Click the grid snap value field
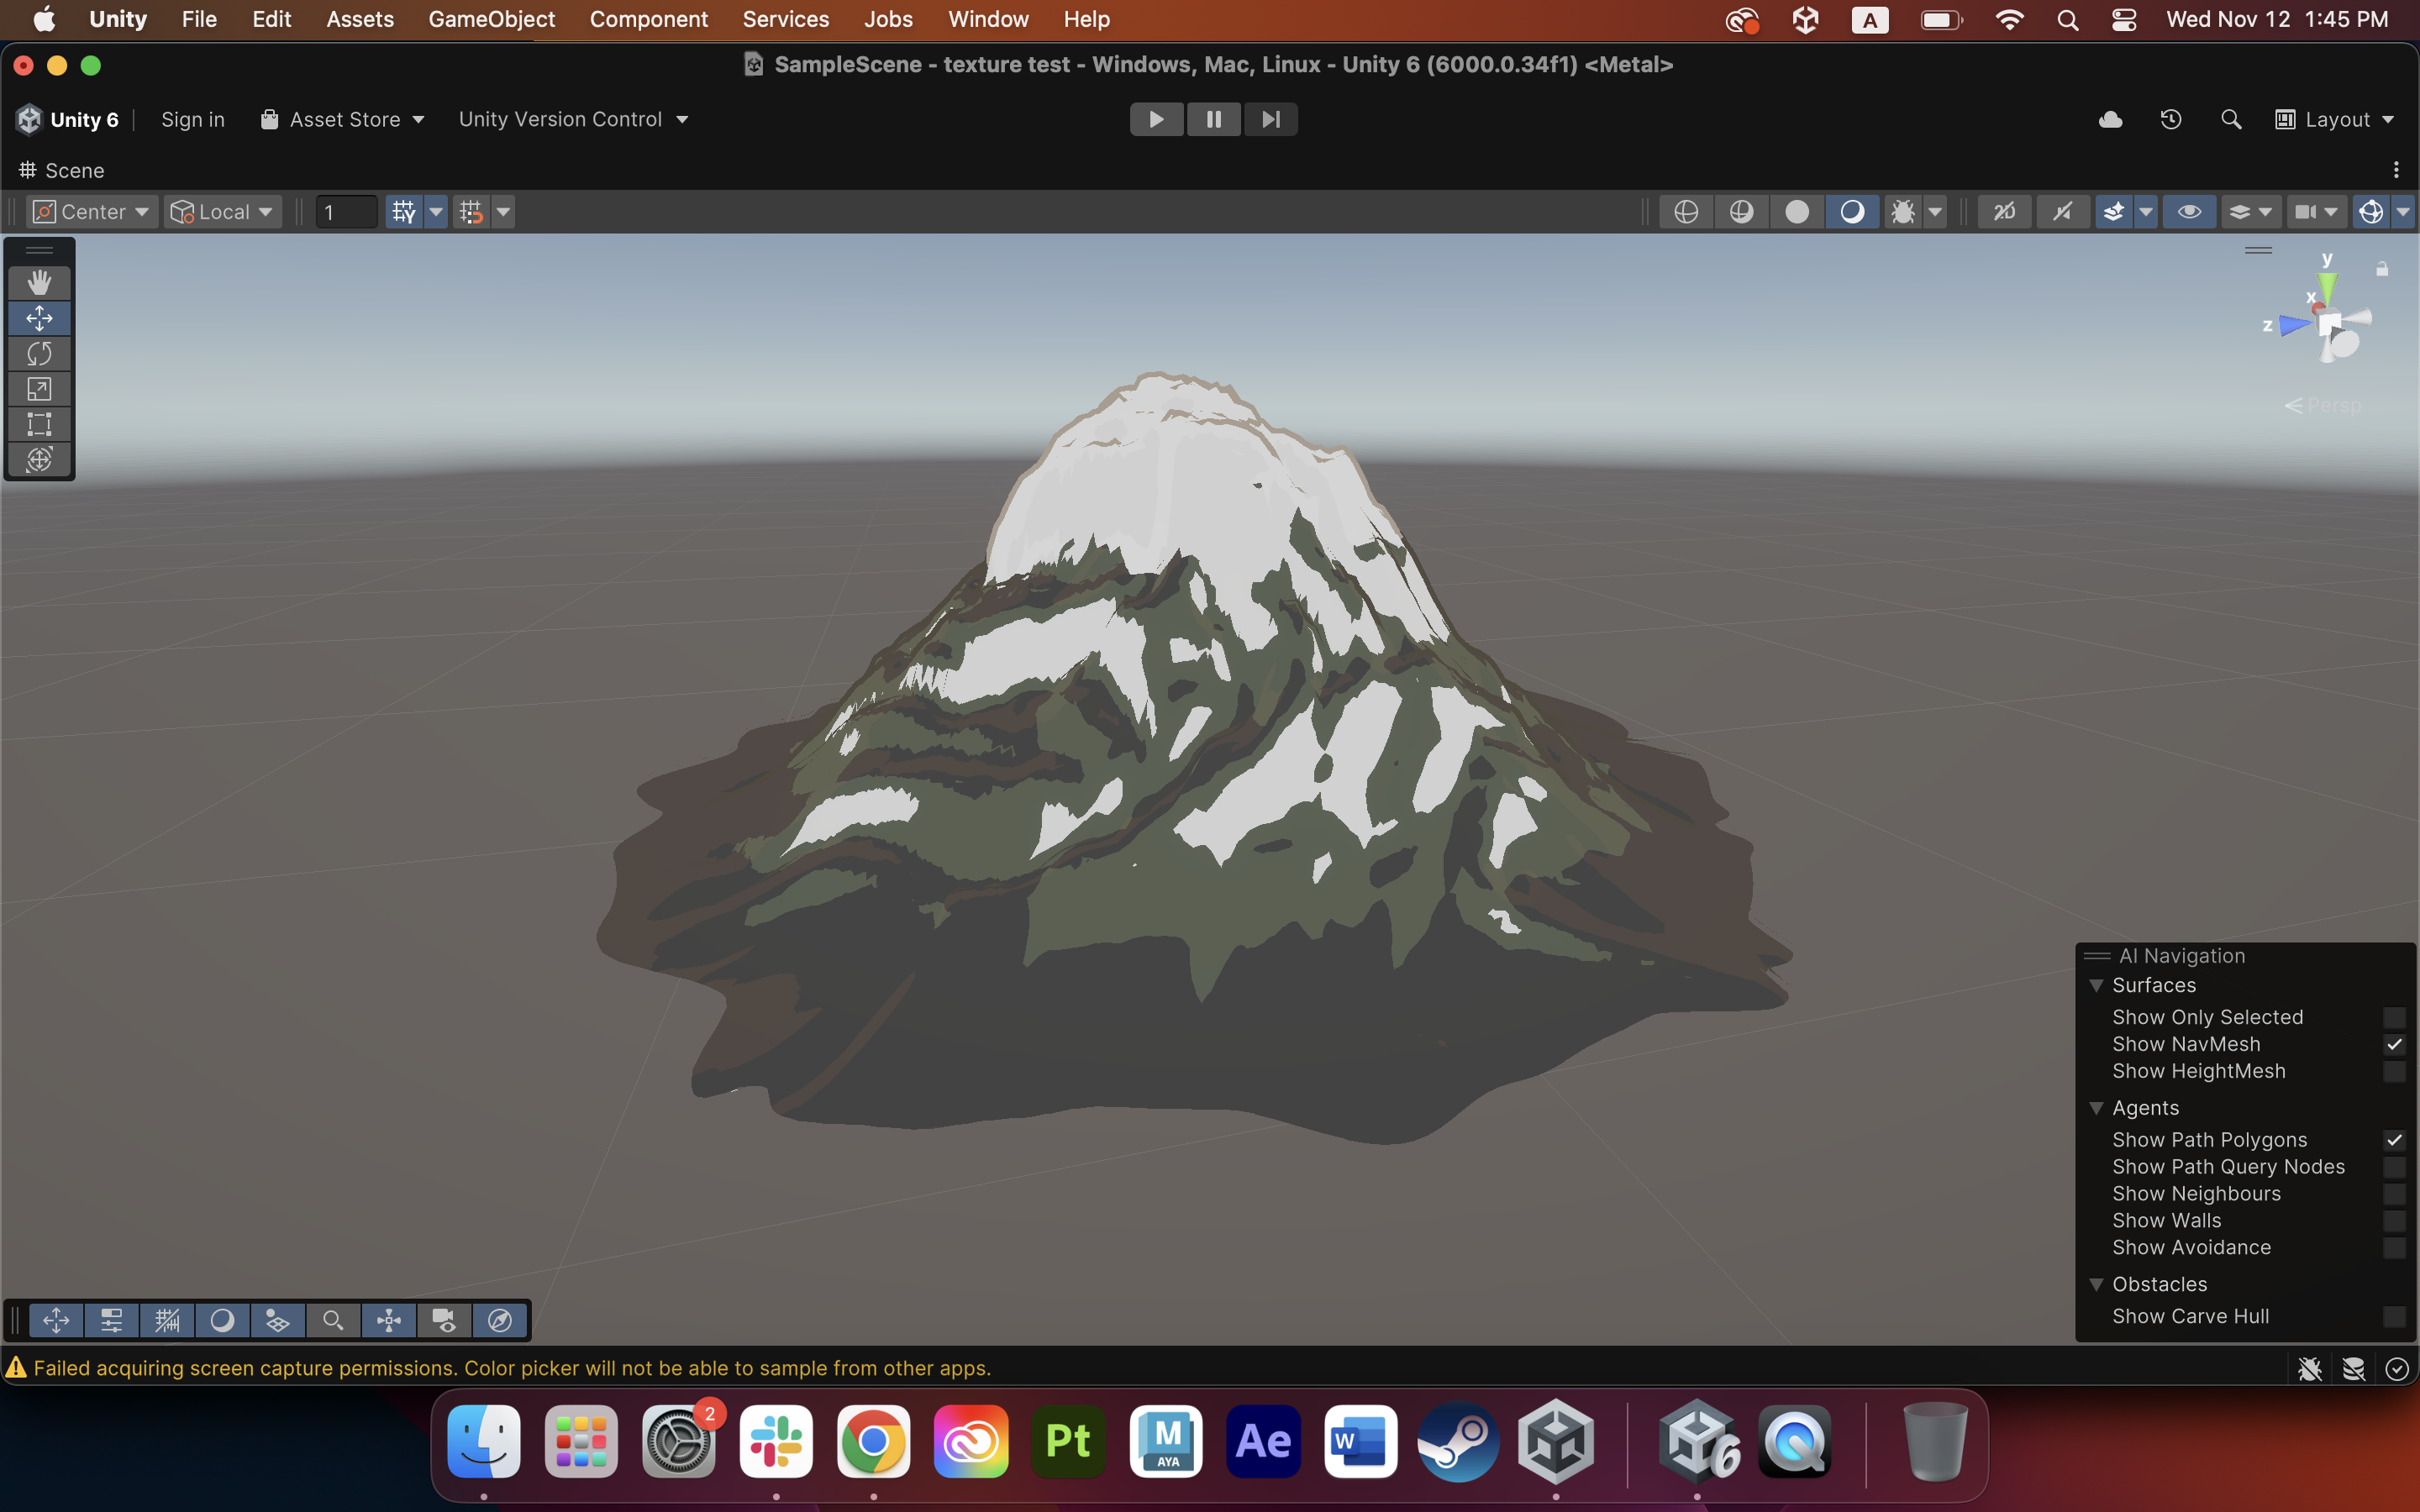The image size is (2420, 1512). (x=346, y=212)
